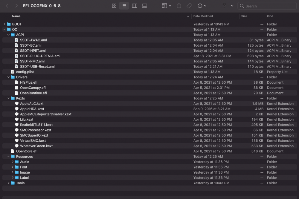
Task: Select the Kexts folder icon
Action: [x=13, y=98]
